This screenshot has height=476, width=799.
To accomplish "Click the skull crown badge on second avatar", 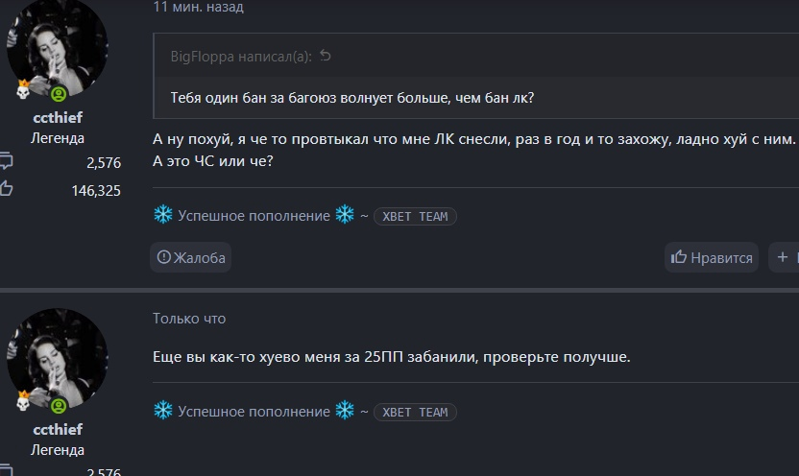I will [x=24, y=400].
